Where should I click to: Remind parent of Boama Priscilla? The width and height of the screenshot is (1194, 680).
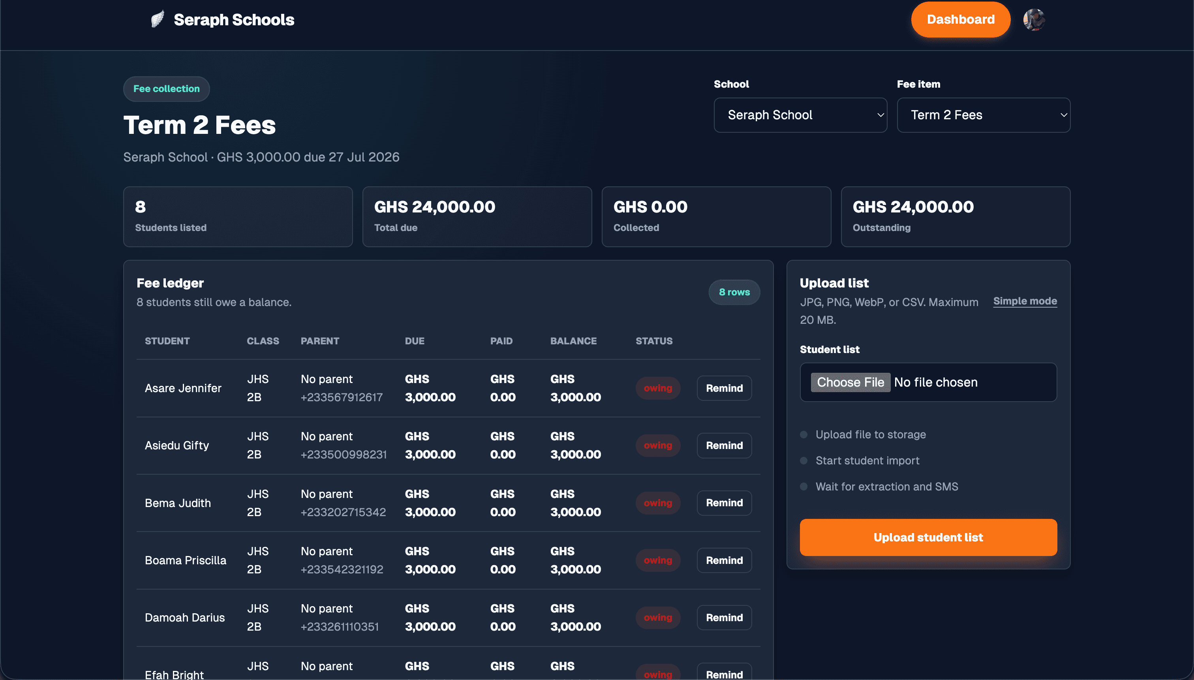pyautogui.click(x=724, y=560)
